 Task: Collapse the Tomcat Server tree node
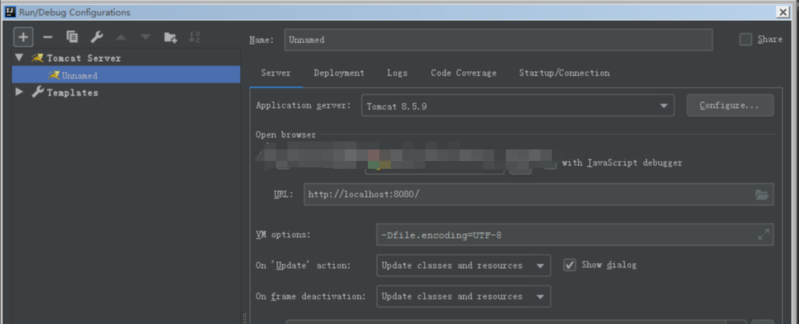(19, 58)
